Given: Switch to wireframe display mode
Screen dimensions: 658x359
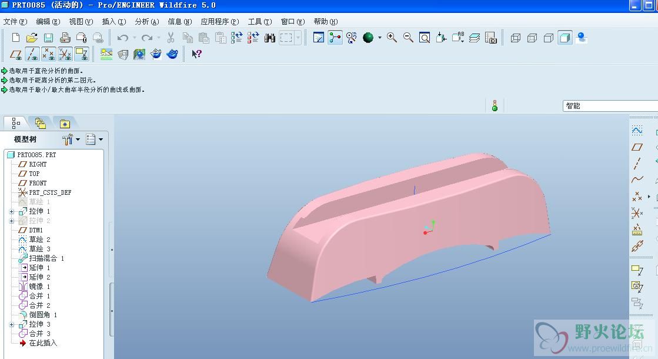Looking at the screenshot, I should coord(516,38).
